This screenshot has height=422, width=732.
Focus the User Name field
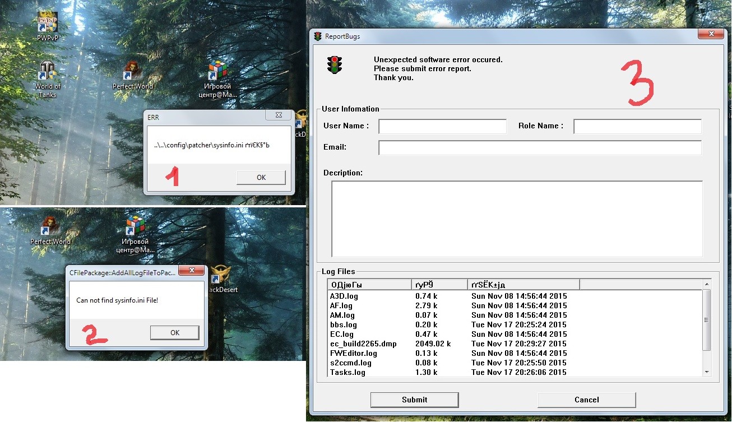tap(442, 126)
